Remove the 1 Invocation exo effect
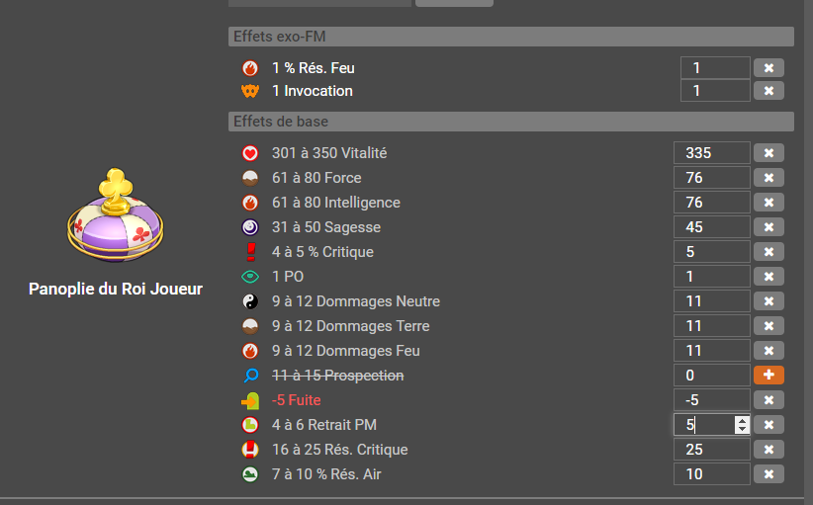The height and width of the screenshot is (505, 813). pyautogui.click(x=768, y=91)
